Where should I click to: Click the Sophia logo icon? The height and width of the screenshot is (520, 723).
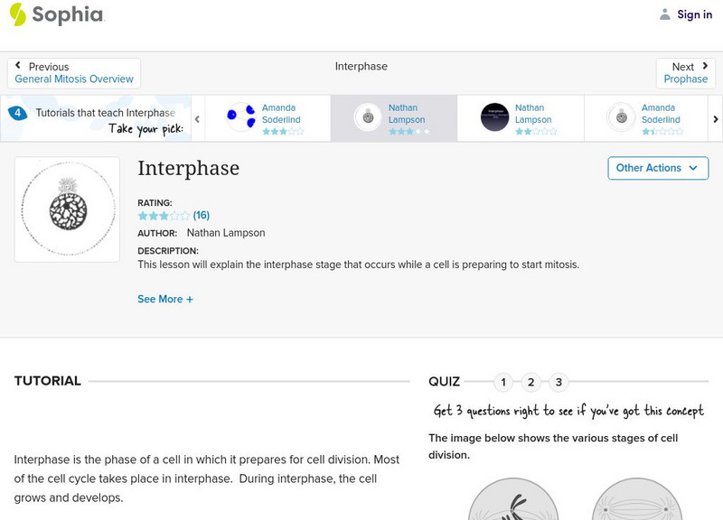[x=17, y=14]
